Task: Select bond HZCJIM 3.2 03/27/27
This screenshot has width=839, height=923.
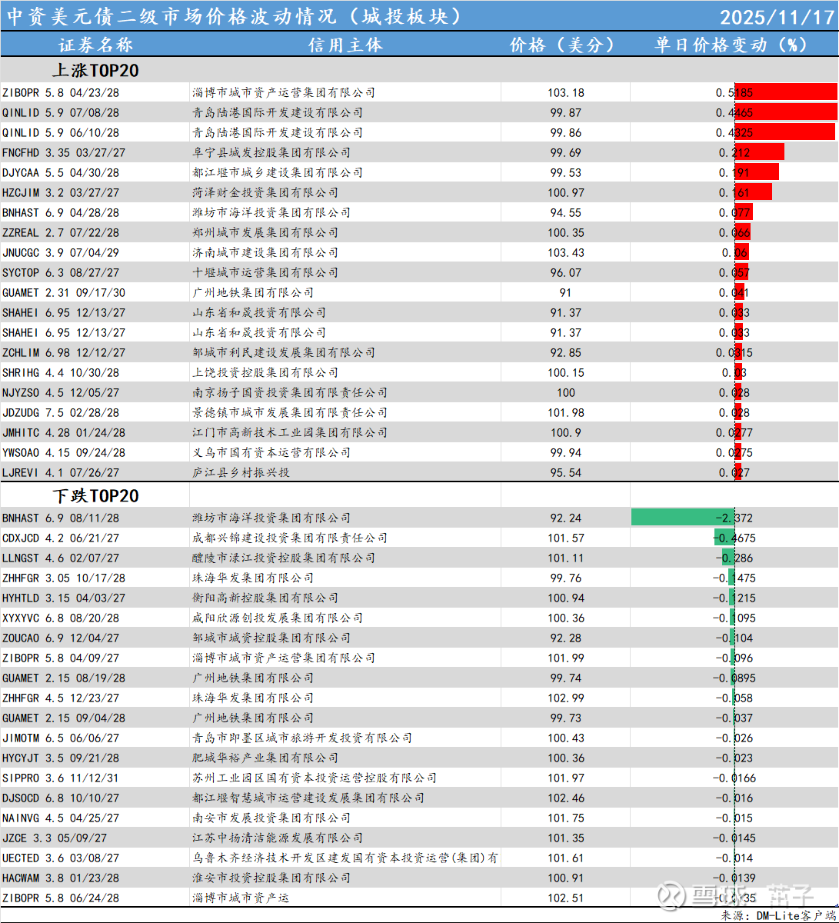Action: (x=61, y=192)
